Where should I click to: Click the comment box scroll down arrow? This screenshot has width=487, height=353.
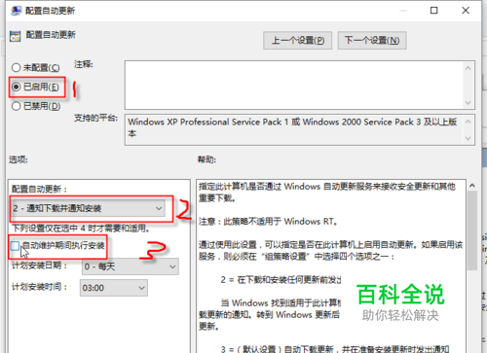[468, 103]
